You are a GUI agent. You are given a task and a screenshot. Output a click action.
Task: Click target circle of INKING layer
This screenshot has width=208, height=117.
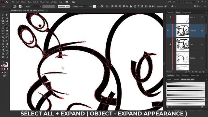pos(202,58)
